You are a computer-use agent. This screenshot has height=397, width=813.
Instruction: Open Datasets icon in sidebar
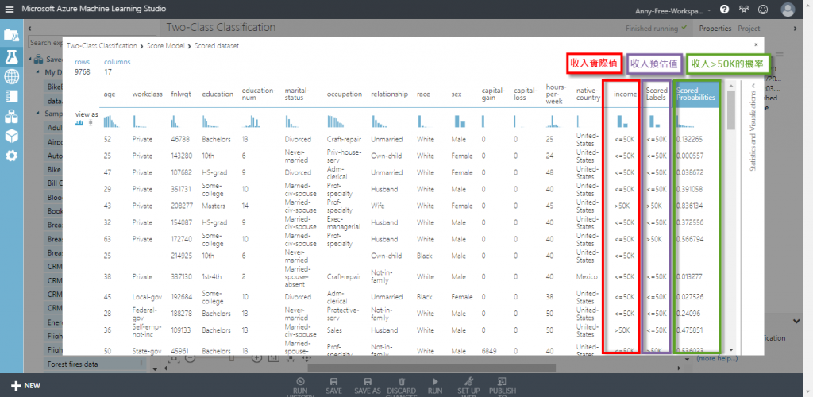[11, 117]
